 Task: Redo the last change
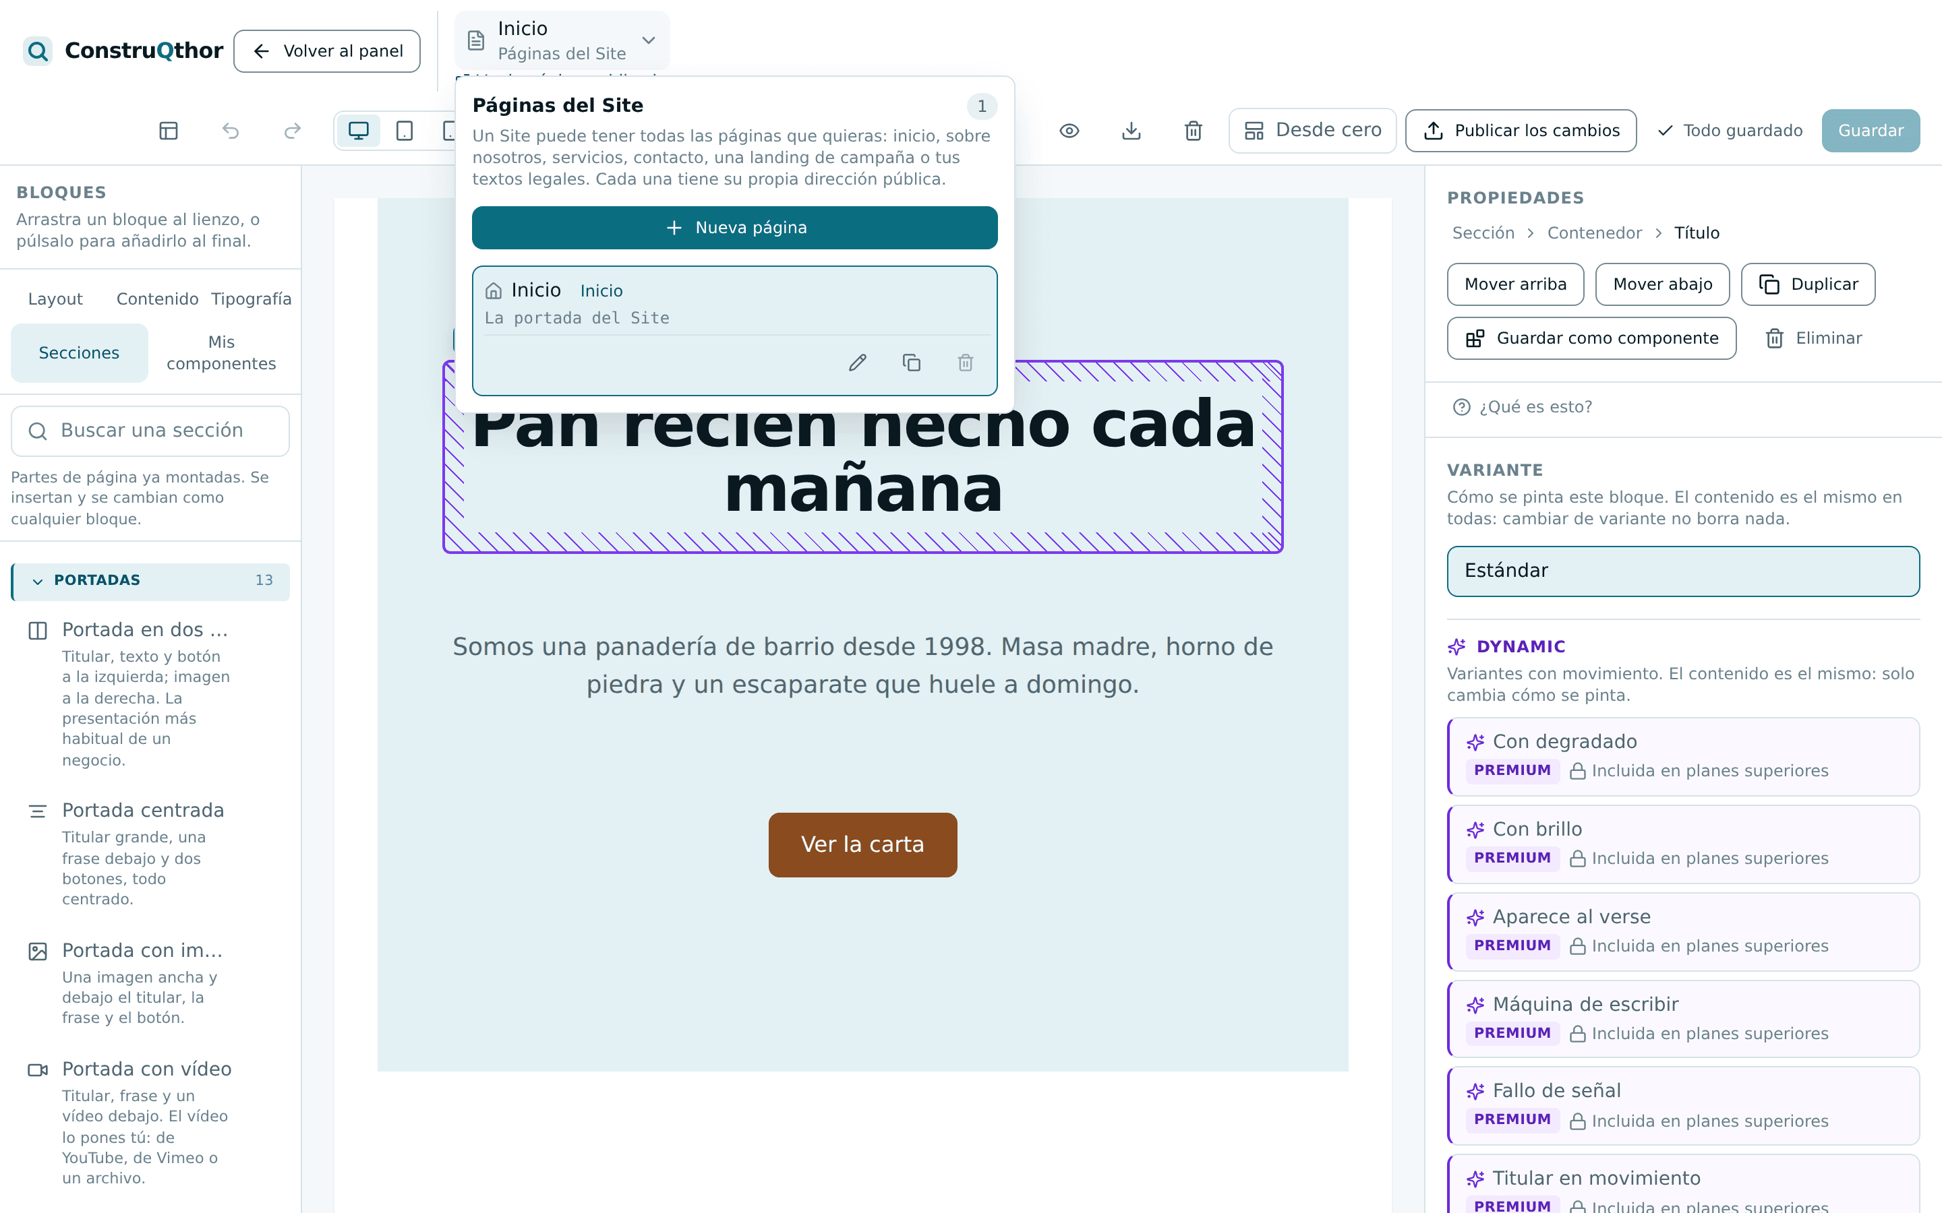(292, 131)
